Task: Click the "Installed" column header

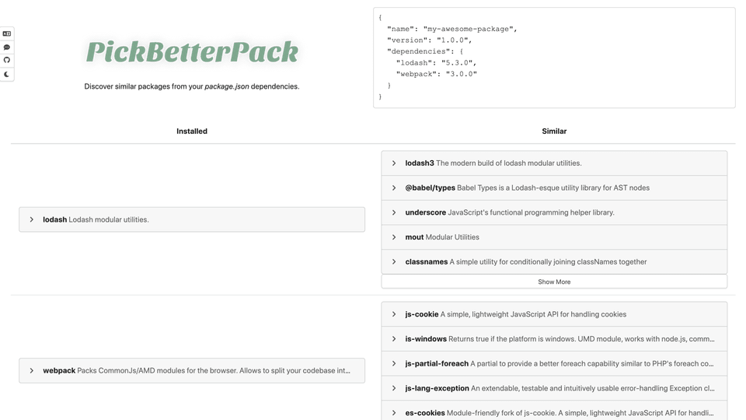Action: coord(192,131)
